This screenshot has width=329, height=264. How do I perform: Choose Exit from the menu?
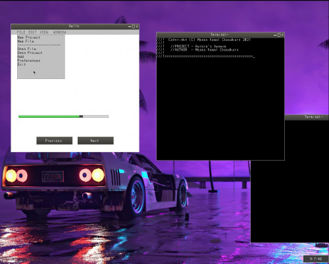(22, 65)
